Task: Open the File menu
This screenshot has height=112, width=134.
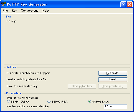Action: pos(5,11)
